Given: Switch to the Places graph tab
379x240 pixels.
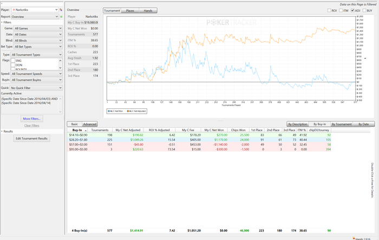Looking at the screenshot, I should [x=130, y=10].
